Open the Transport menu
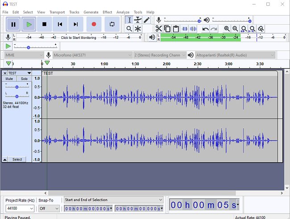Viewport: 290px width, 219px height. click(57, 12)
